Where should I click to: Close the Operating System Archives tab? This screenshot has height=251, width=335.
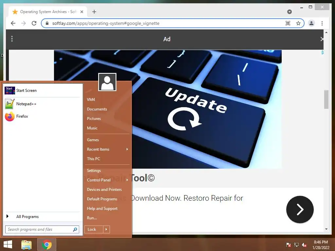pyautogui.click(x=81, y=12)
